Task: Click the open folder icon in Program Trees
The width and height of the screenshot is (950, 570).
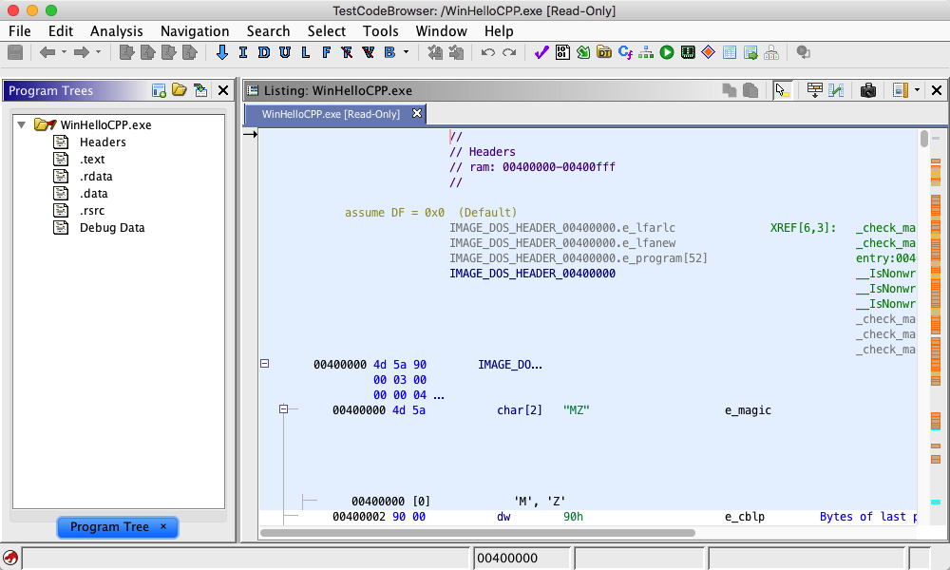Action: (x=180, y=90)
